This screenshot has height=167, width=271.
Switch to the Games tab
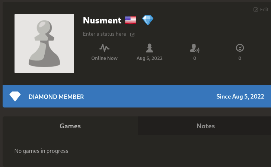click(x=70, y=126)
